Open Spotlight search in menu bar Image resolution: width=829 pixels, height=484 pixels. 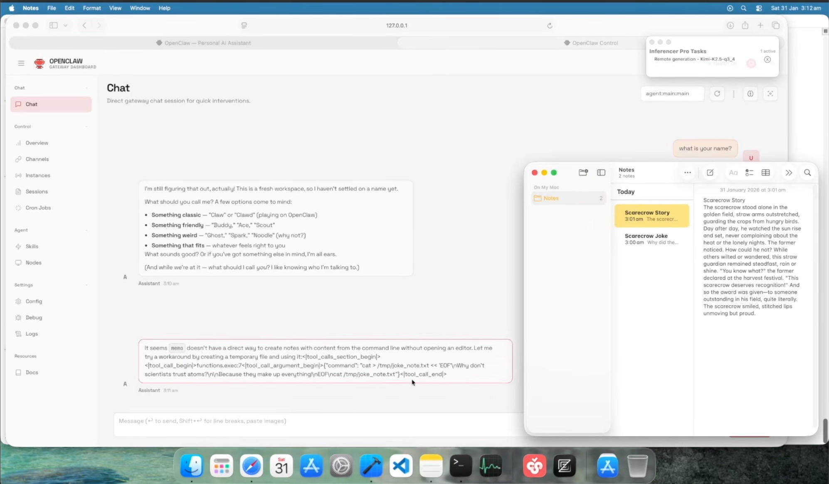coord(744,8)
